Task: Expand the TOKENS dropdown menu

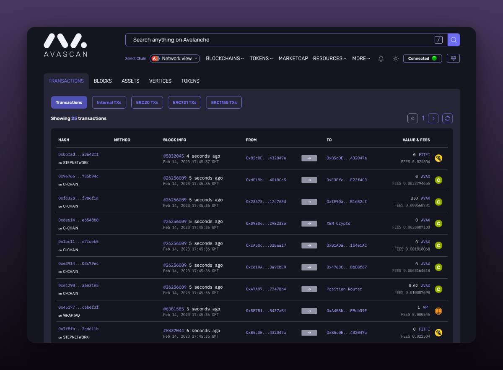Action: pos(261,59)
